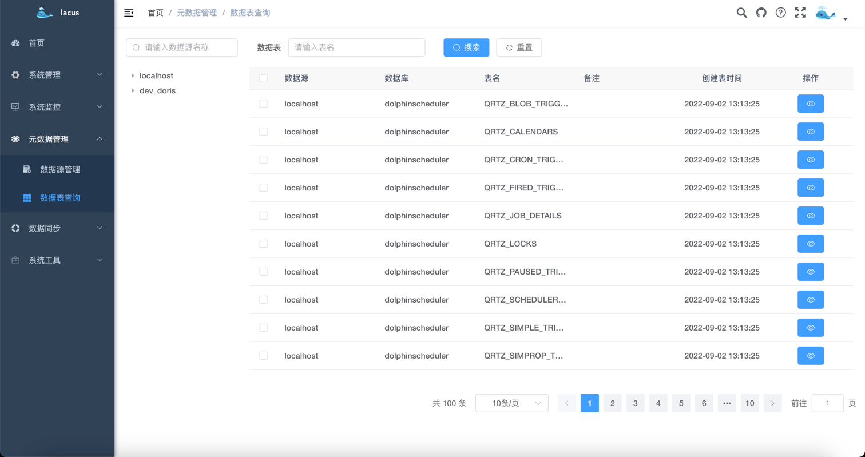This screenshot has height=457, width=865.
Task: Open the whale user avatar menu
Action: point(826,14)
